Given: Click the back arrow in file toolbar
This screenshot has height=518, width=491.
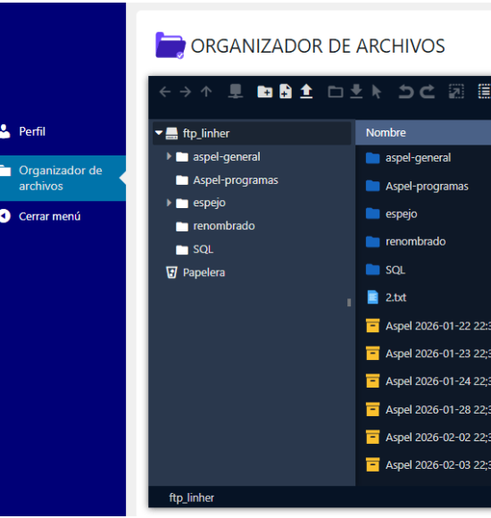Looking at the screenshot, I should click(165, 91).
